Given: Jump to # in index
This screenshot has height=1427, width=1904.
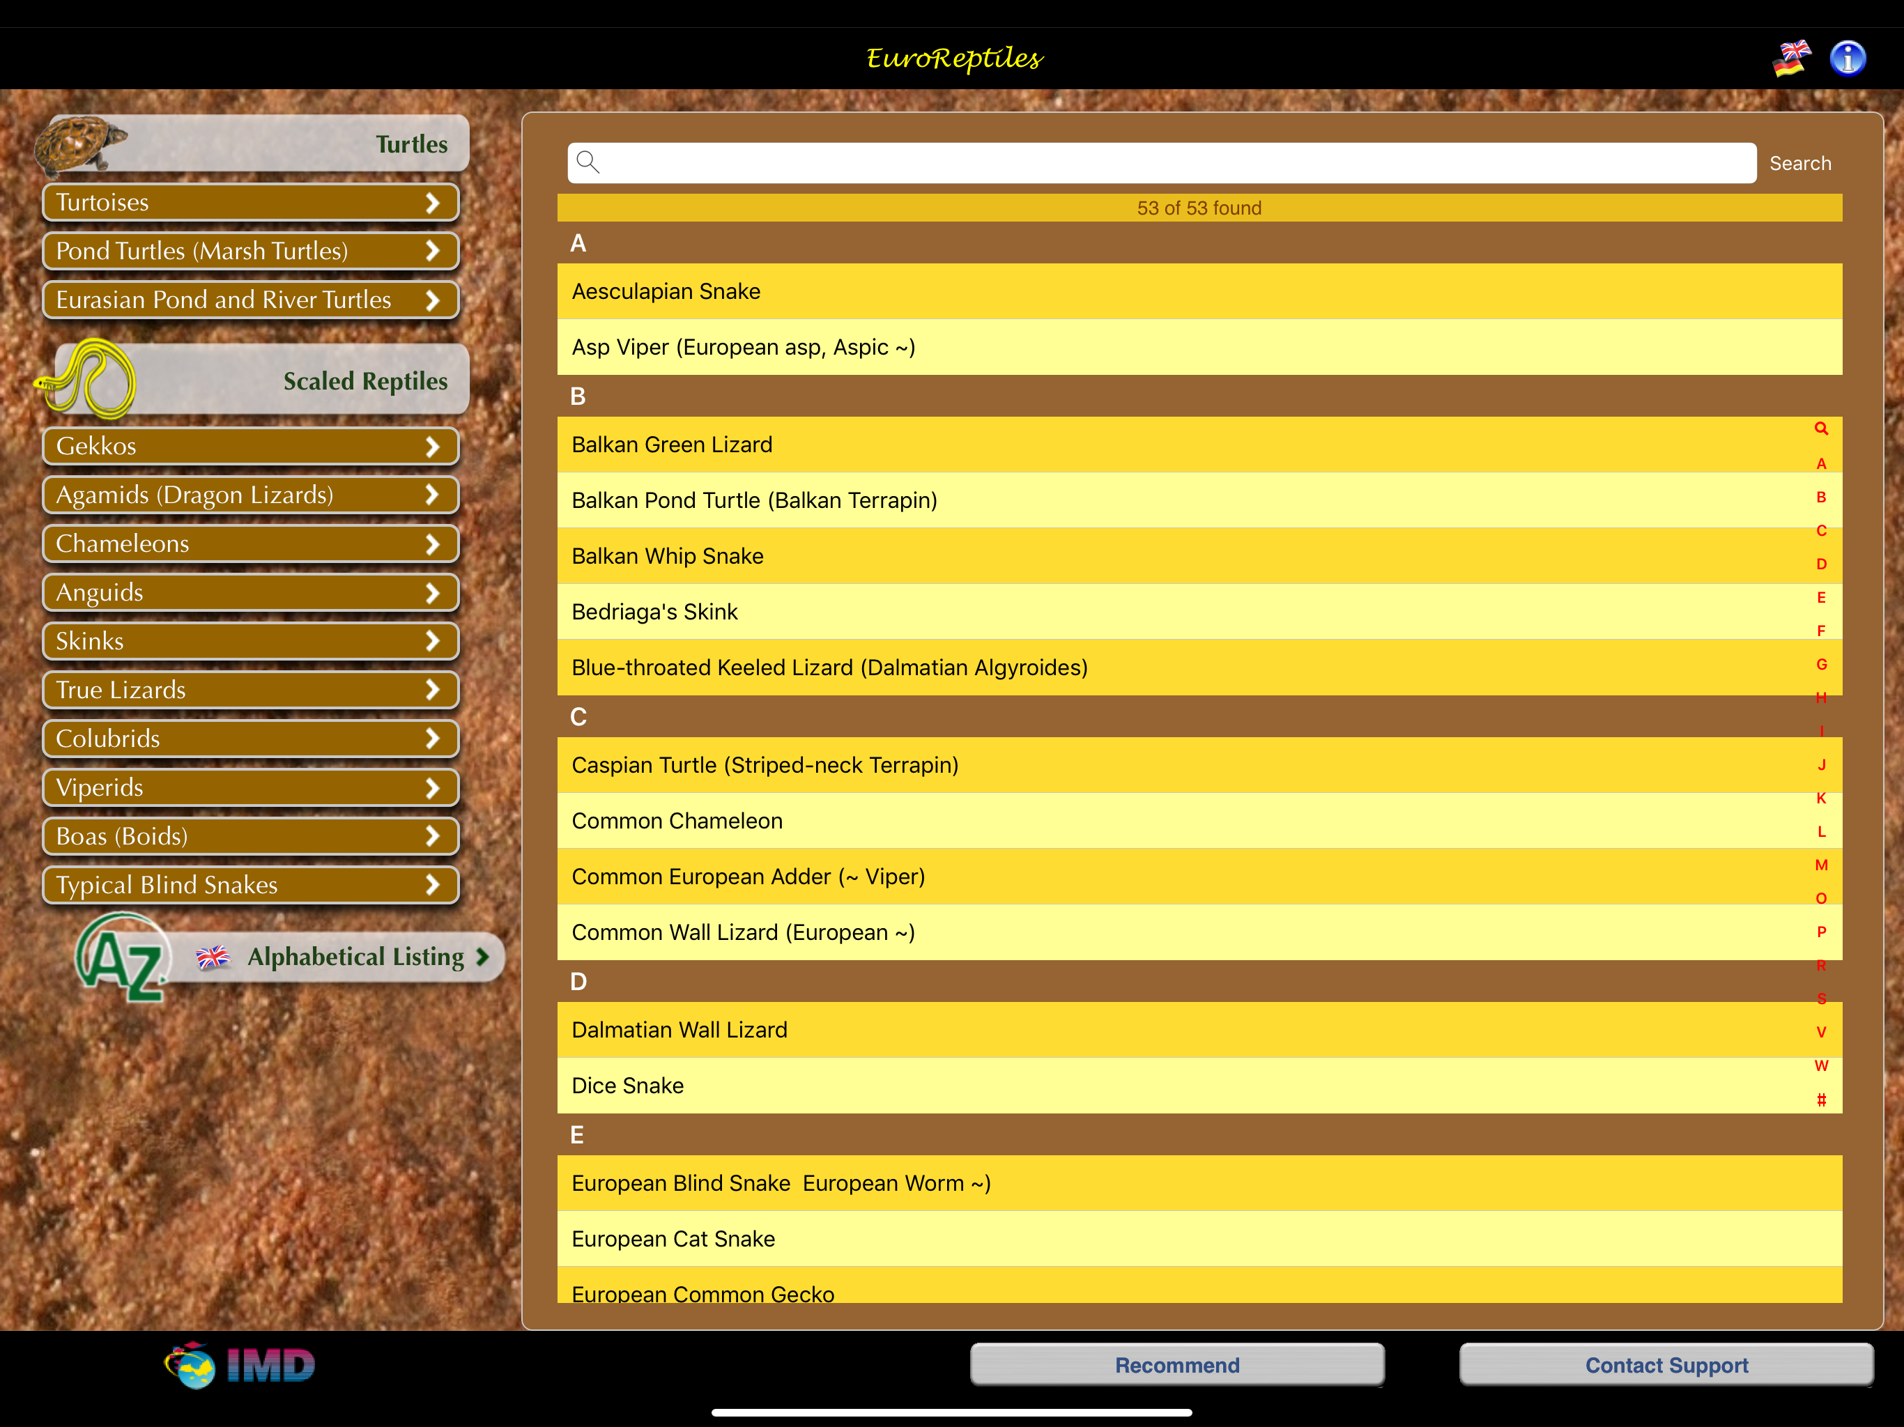Looking at the screenshot, I should 1821,1099.
